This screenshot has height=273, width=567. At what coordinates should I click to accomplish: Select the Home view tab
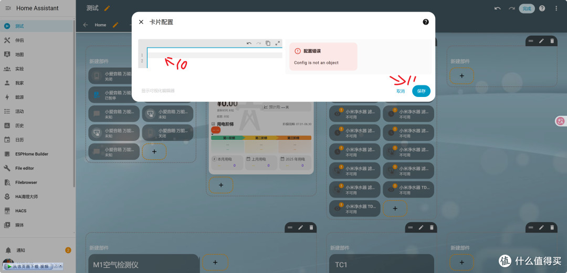[x=100, y=25]
